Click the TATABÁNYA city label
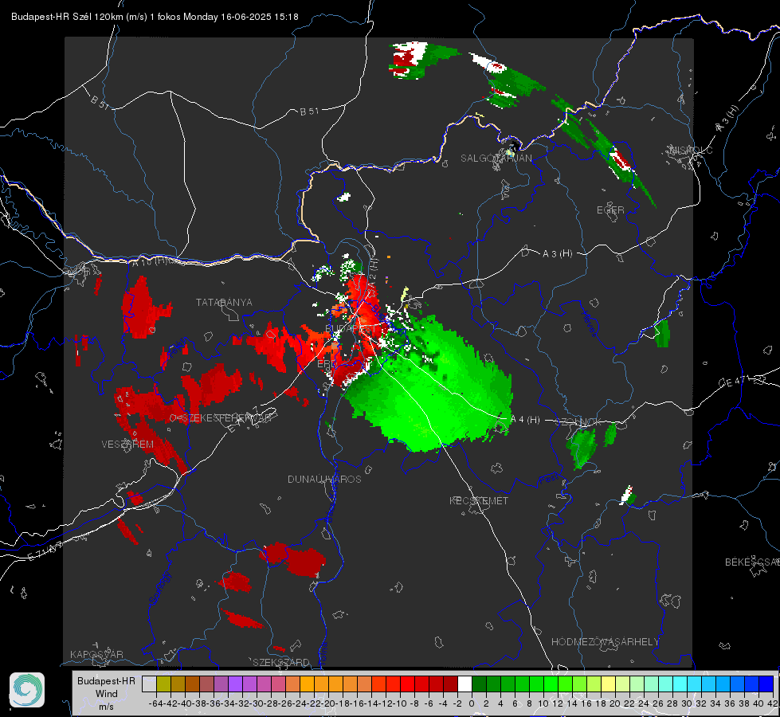Viewport: 780px width, 717px height. (x=224, y=302)
